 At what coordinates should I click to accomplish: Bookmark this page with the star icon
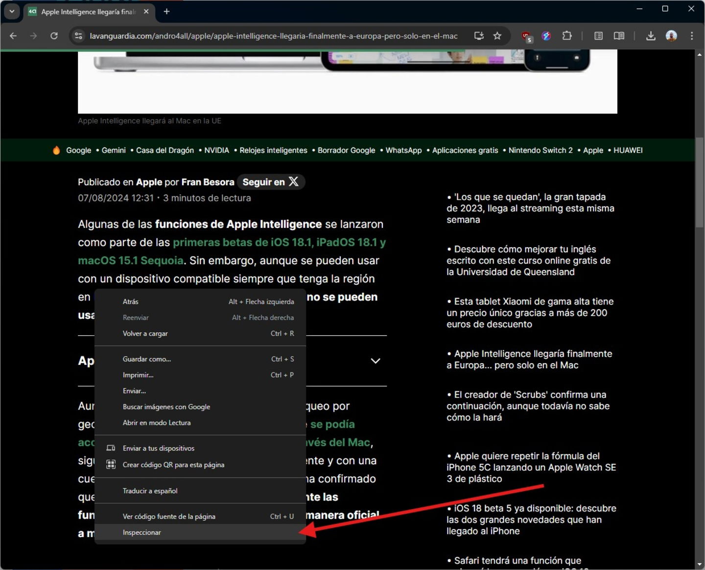[x=497, y=36]
